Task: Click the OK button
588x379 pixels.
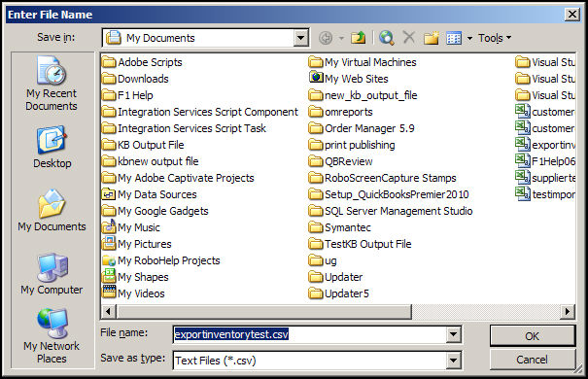Action: click(x=533, y=336)
